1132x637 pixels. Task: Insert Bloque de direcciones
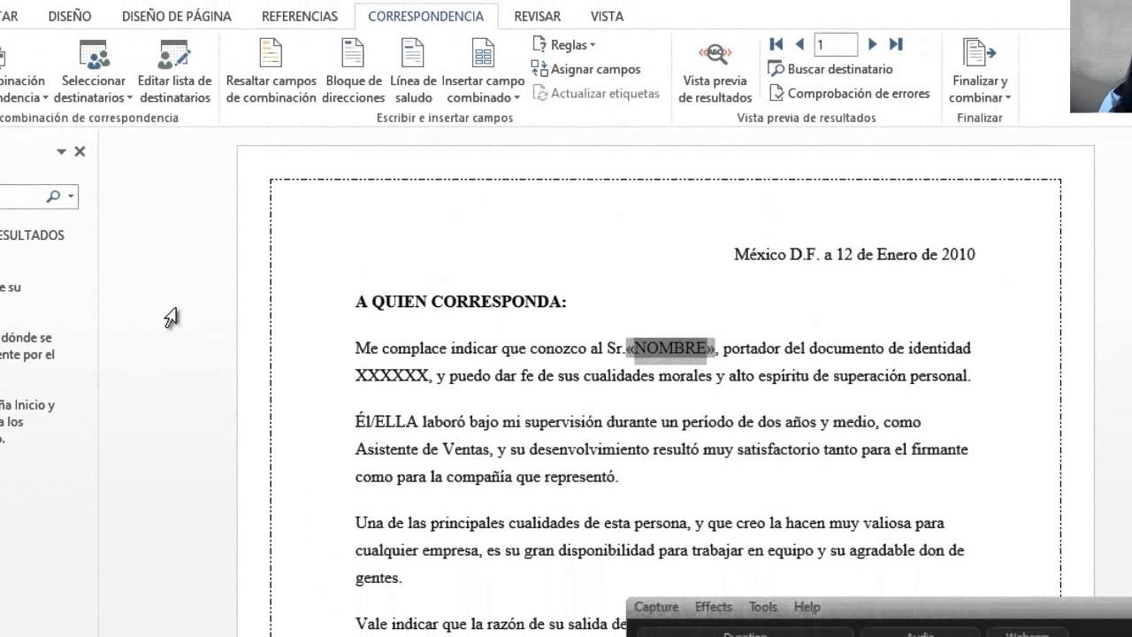(x=354, y=73)
